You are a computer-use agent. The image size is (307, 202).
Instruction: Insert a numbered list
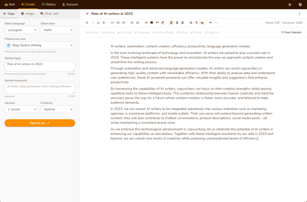tap(137, 23)
